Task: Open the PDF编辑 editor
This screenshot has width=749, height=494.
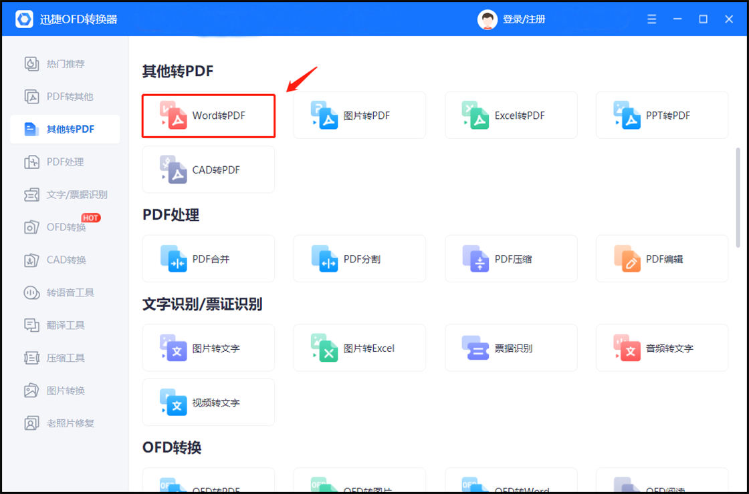Action: [662, 258]
